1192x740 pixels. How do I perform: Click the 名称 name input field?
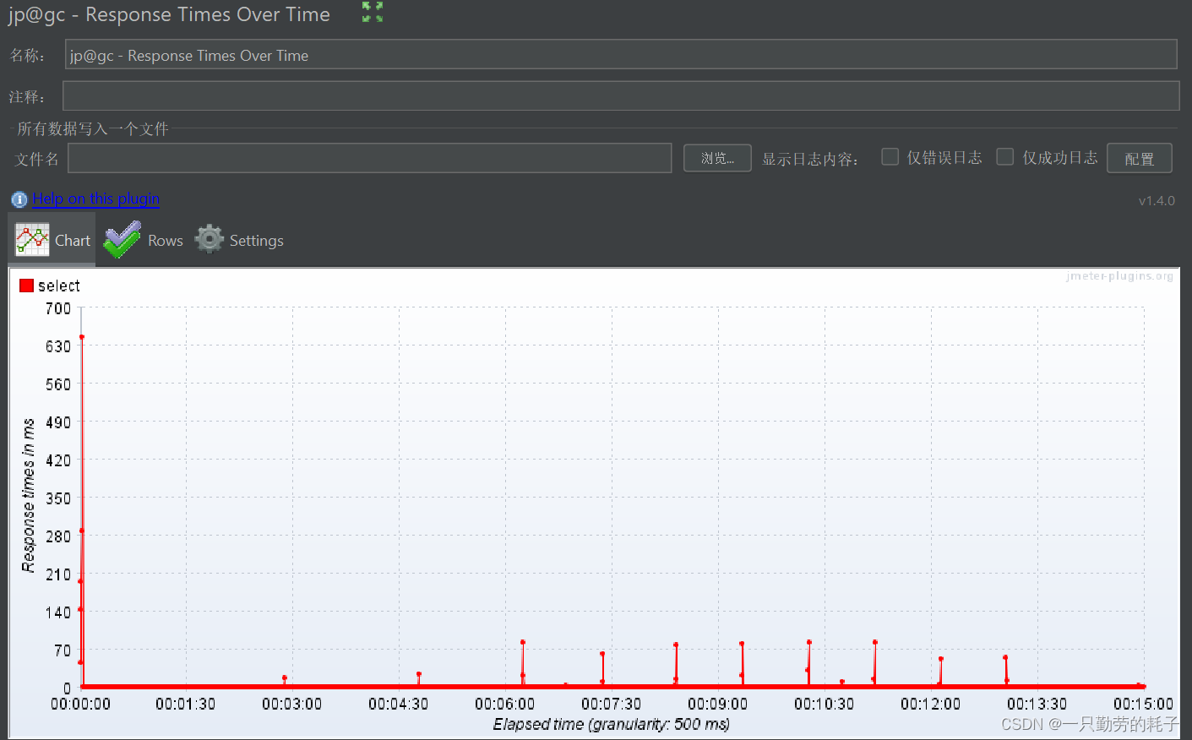(621, 55)
